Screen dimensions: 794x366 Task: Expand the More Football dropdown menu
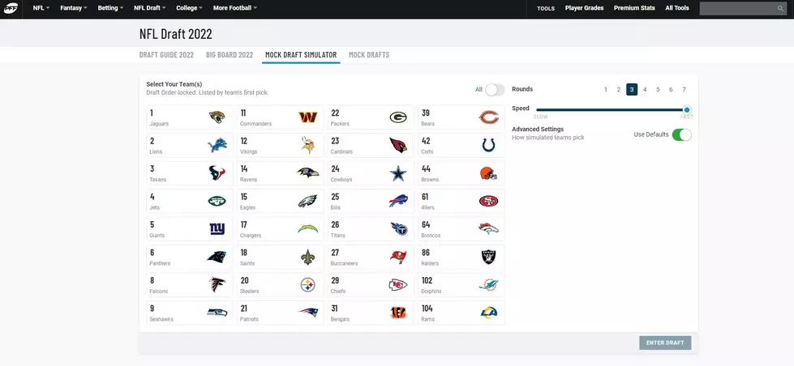tap(235, 8)
